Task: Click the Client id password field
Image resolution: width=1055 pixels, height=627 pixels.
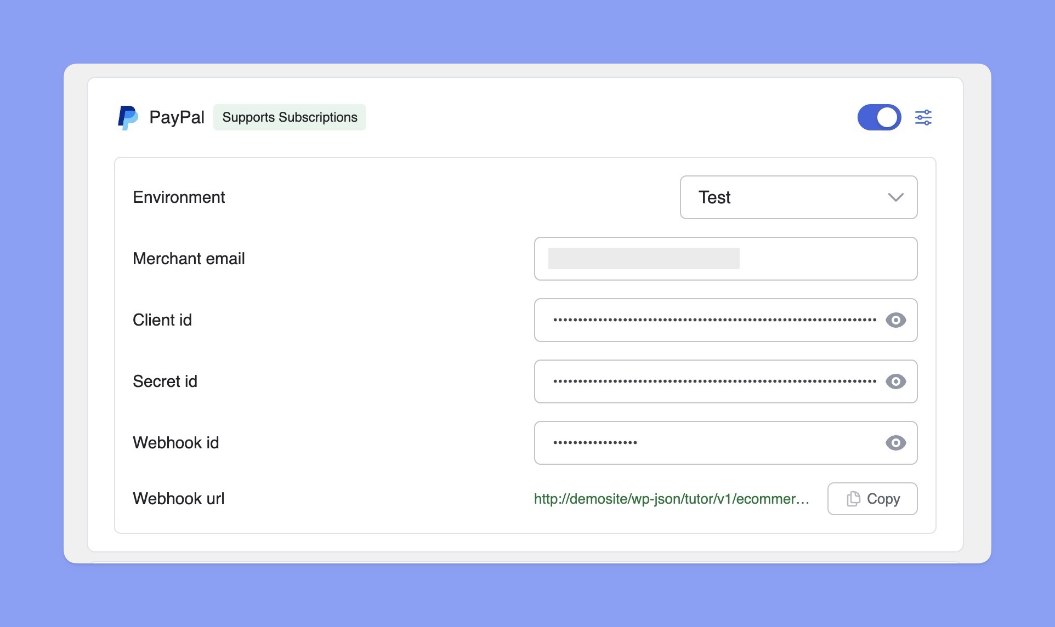Action: 725,320
